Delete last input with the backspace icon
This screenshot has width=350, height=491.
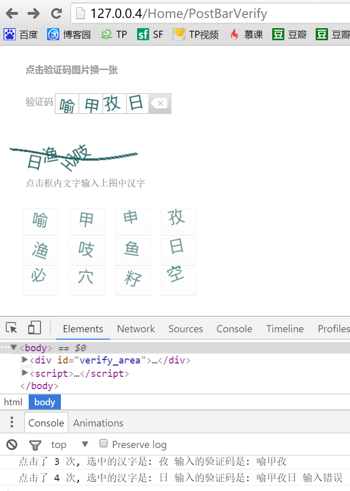(x=160, y=103)
